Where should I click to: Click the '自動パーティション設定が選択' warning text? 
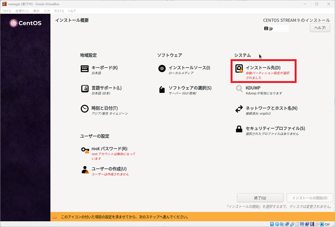tap(268, 73)
